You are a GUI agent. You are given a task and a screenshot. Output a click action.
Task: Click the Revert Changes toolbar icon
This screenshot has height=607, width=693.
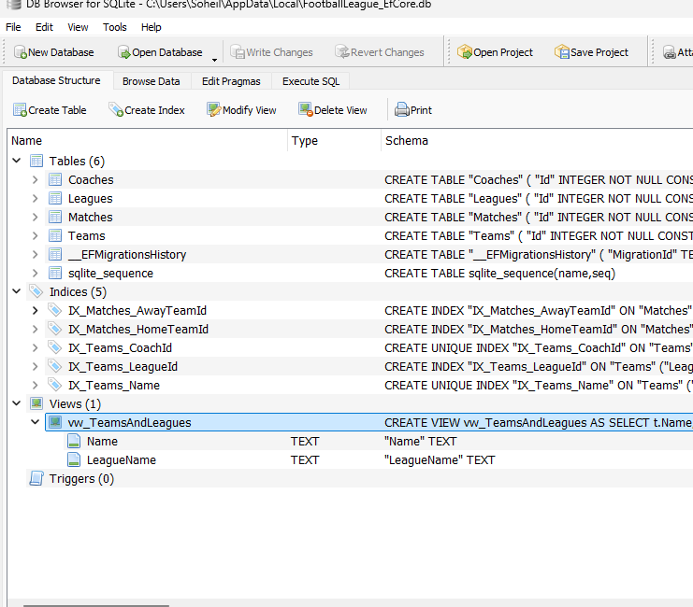click(342, 52)
